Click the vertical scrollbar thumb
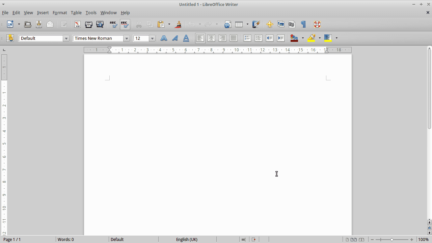This screenshot has width=432, height=243. [x=429, y=88]
